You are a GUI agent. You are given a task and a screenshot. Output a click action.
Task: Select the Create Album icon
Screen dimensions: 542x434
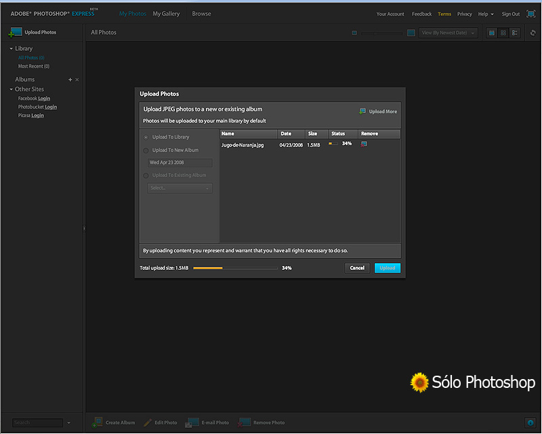pos(98,422)
